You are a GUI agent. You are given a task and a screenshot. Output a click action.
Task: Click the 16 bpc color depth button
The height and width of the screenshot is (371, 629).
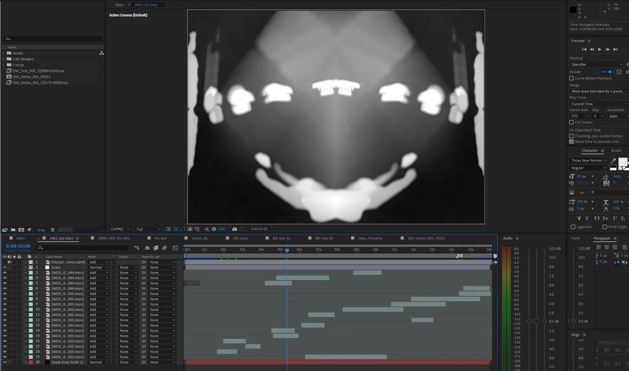[x=41, y=230]
